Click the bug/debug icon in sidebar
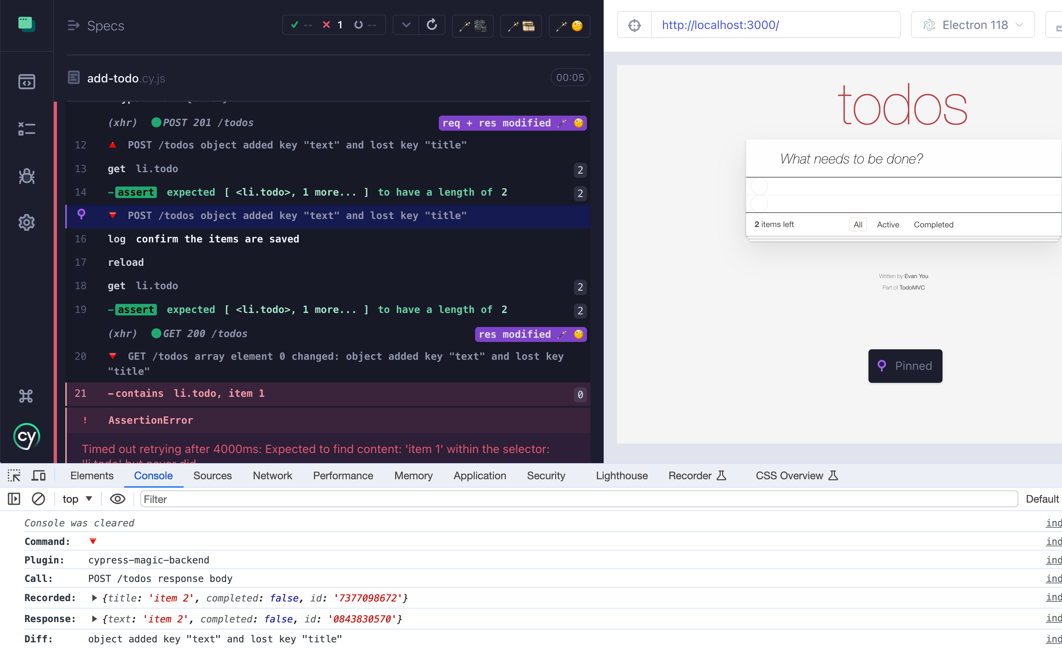Screen dimensions: 1062x649 (x=27, y=176)
